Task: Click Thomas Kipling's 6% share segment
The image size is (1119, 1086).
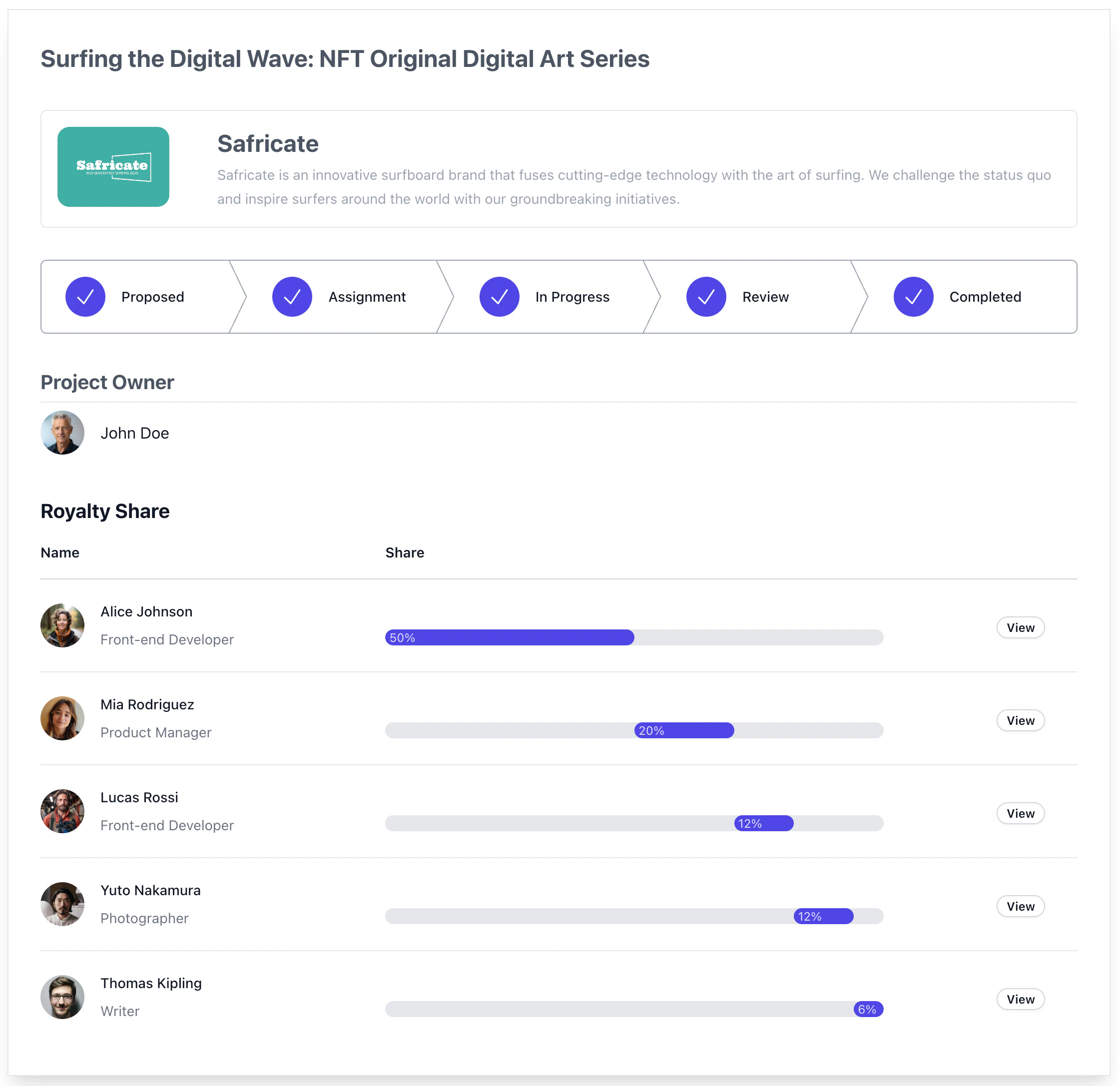Action: 868,1009
